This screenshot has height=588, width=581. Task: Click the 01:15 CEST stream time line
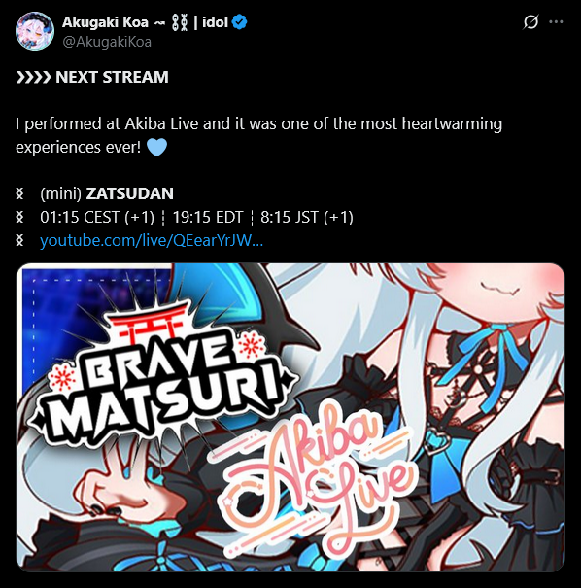(x=197, y=217)
